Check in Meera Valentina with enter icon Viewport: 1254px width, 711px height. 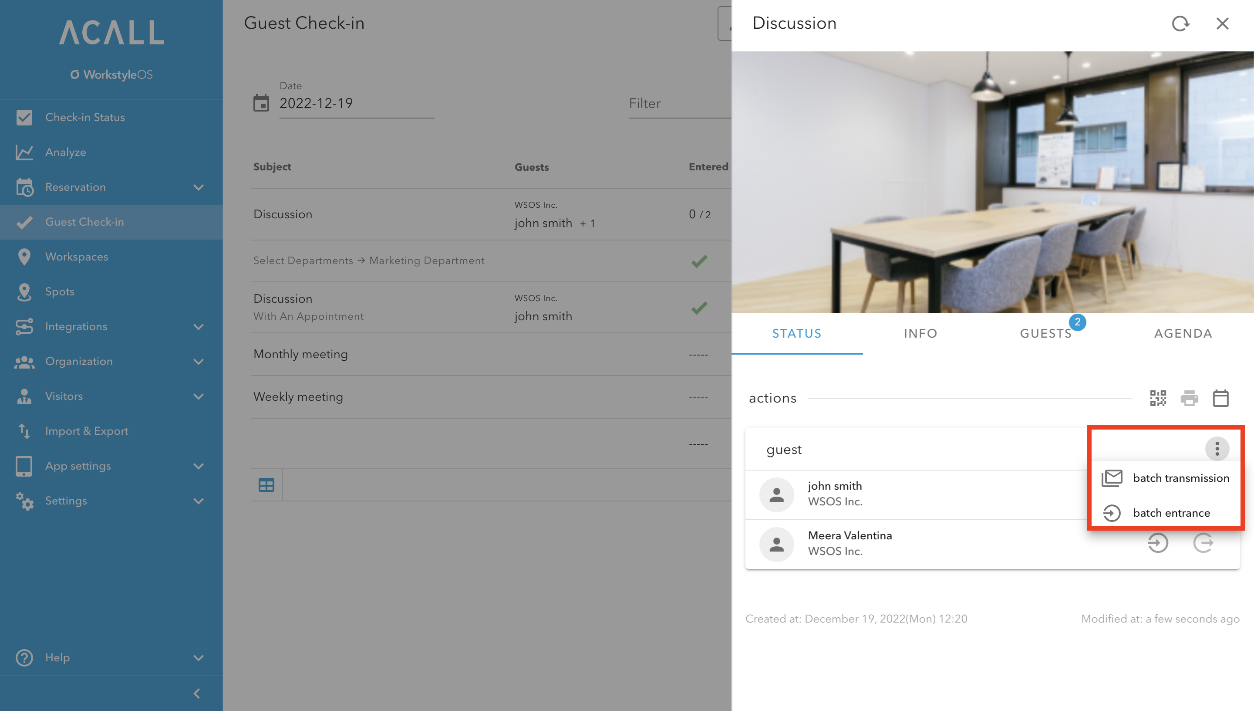click(x=1157, y=542)
